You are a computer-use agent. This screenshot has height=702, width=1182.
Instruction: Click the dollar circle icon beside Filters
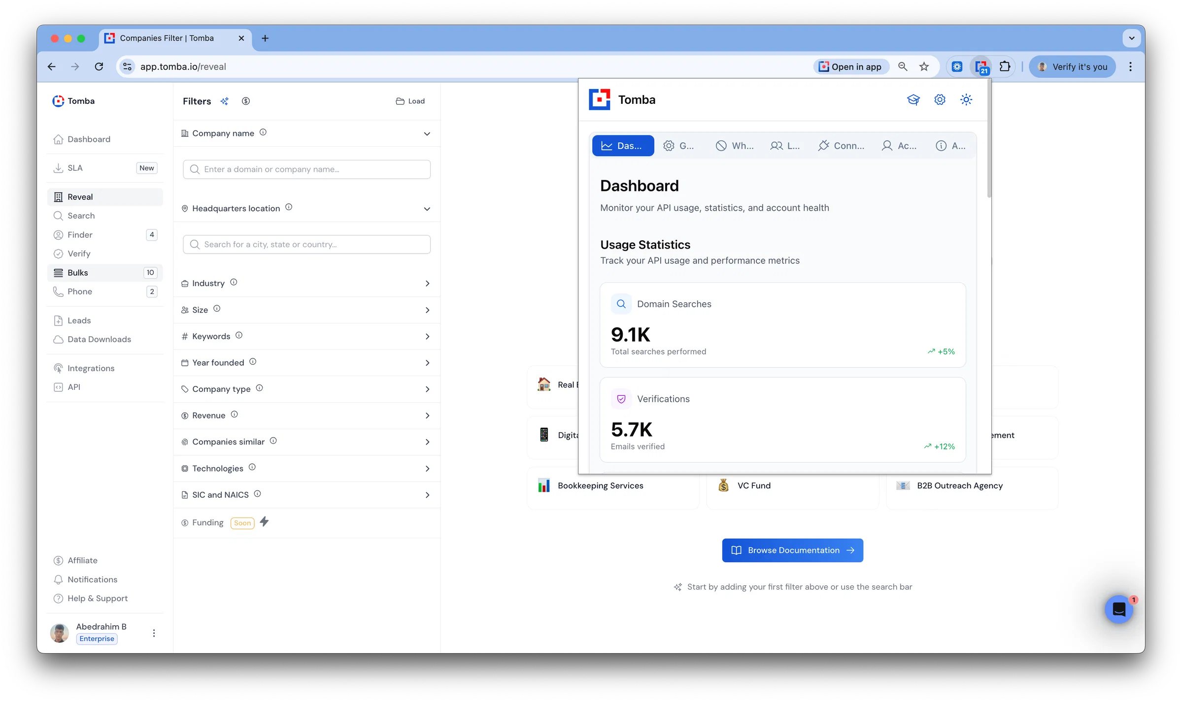pos(246,101)
